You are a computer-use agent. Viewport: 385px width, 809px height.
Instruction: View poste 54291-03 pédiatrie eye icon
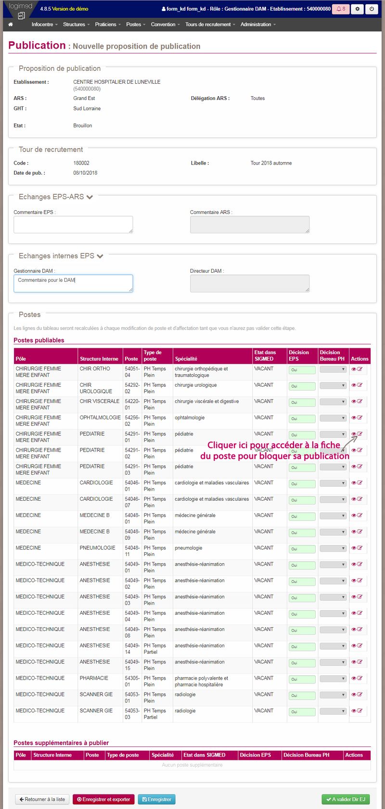pyautogui.click(x=354, y=467)
